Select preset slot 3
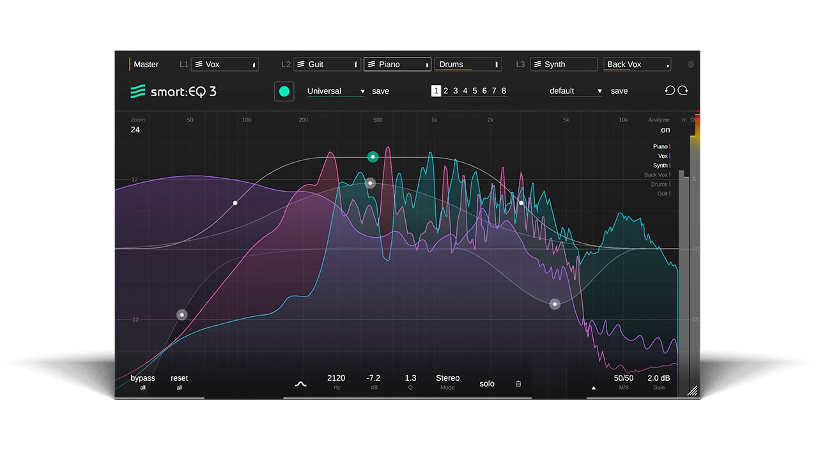The image size is (818, 460). [x=455, y=91]
